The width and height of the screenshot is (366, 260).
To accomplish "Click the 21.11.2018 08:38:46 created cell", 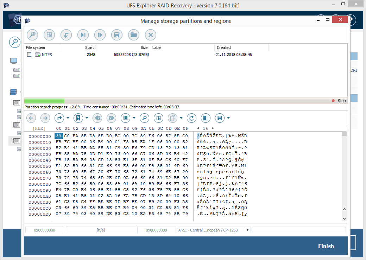I will (x=234, y=55).
